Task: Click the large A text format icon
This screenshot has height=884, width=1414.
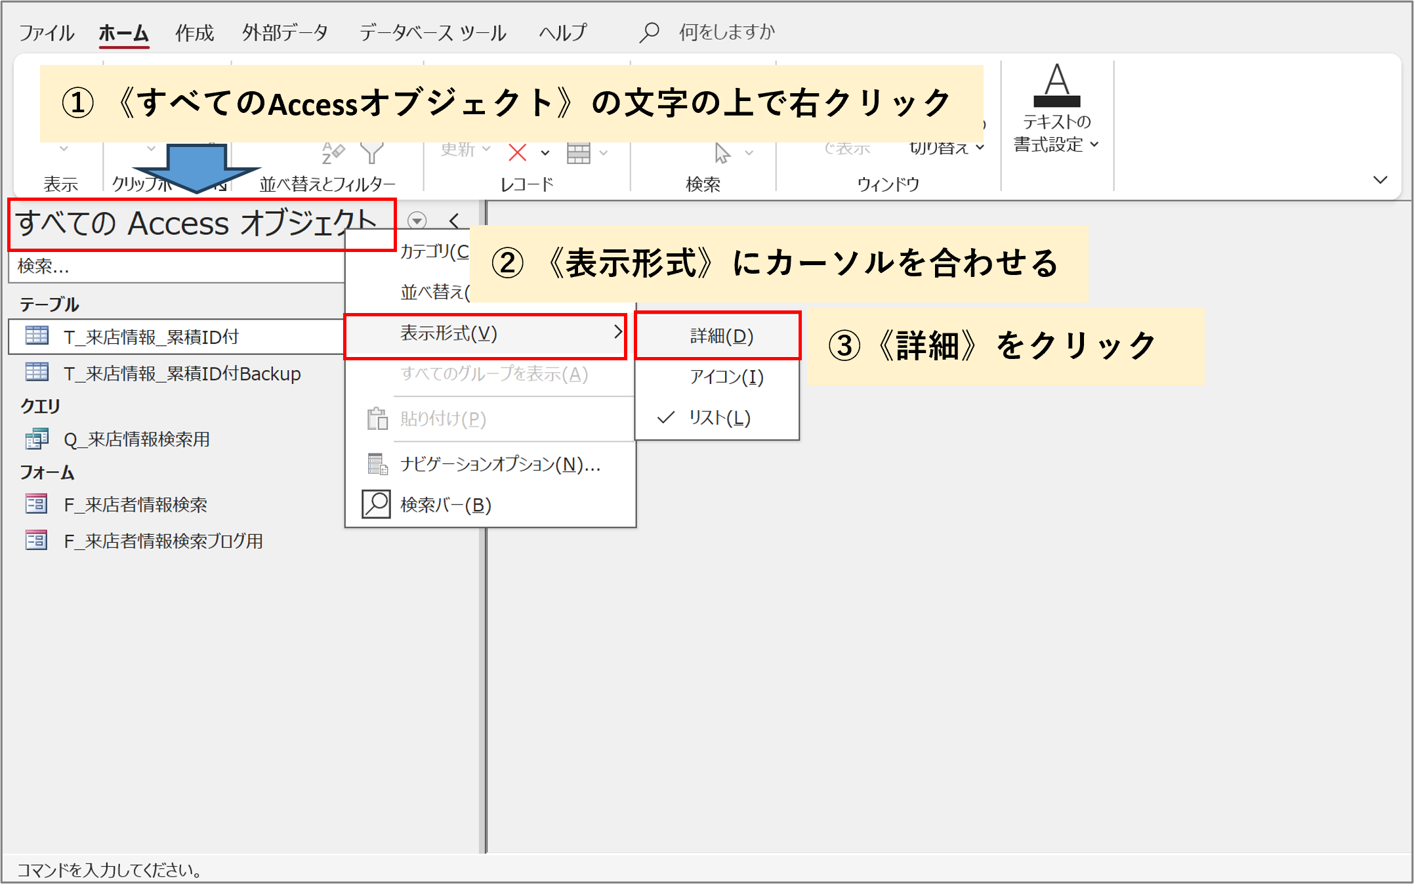Action: click(1056, 85)
